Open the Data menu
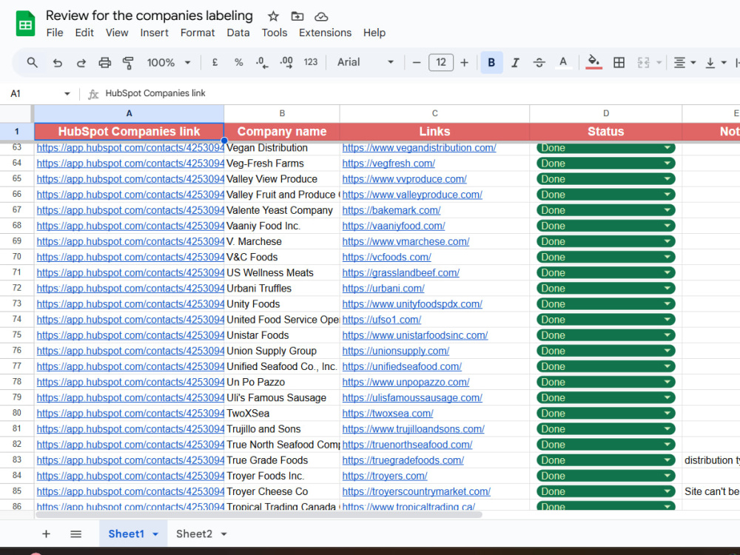 pyautogui.click(x=238, y=33)
